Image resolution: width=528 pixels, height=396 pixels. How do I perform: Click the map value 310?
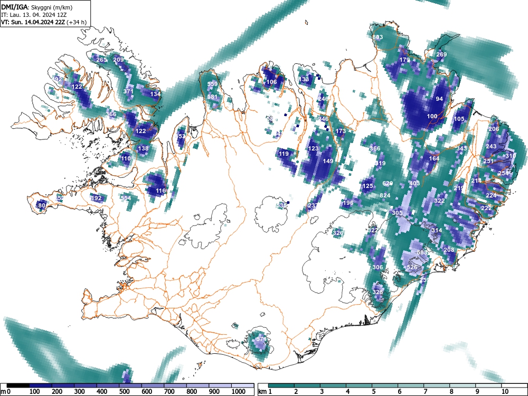(511, 156)
